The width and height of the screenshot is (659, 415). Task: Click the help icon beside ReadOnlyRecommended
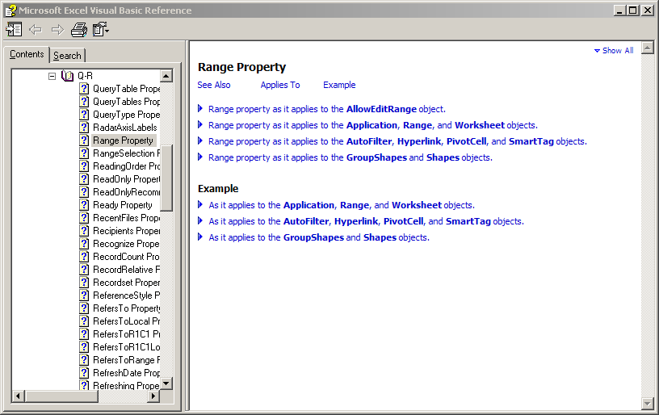[85, 192]
